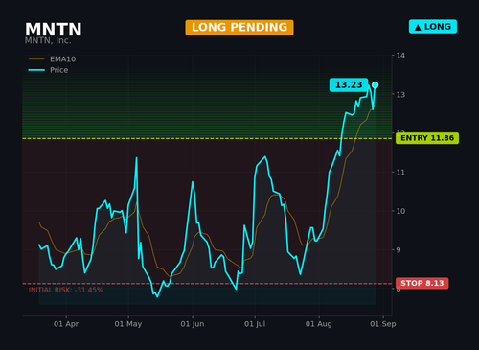This screenshot has height=350, width=479.
Task: Click the 01 Sep axis label
Action: click(383, 324)
